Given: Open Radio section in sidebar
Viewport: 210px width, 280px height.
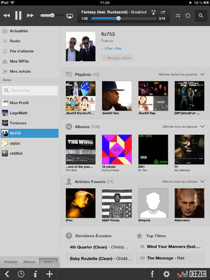Looking at the screenshot, I should click(x=30, y=41).
